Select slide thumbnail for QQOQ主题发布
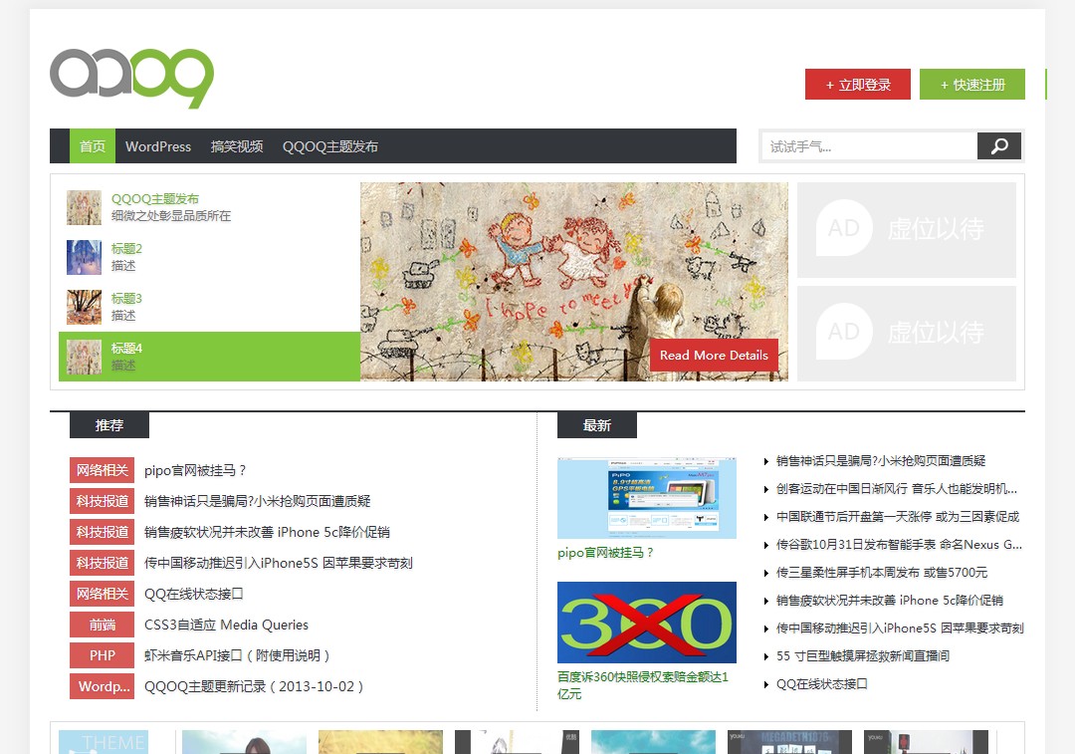This screenshot has width=1075, height=754. [84, 207]
